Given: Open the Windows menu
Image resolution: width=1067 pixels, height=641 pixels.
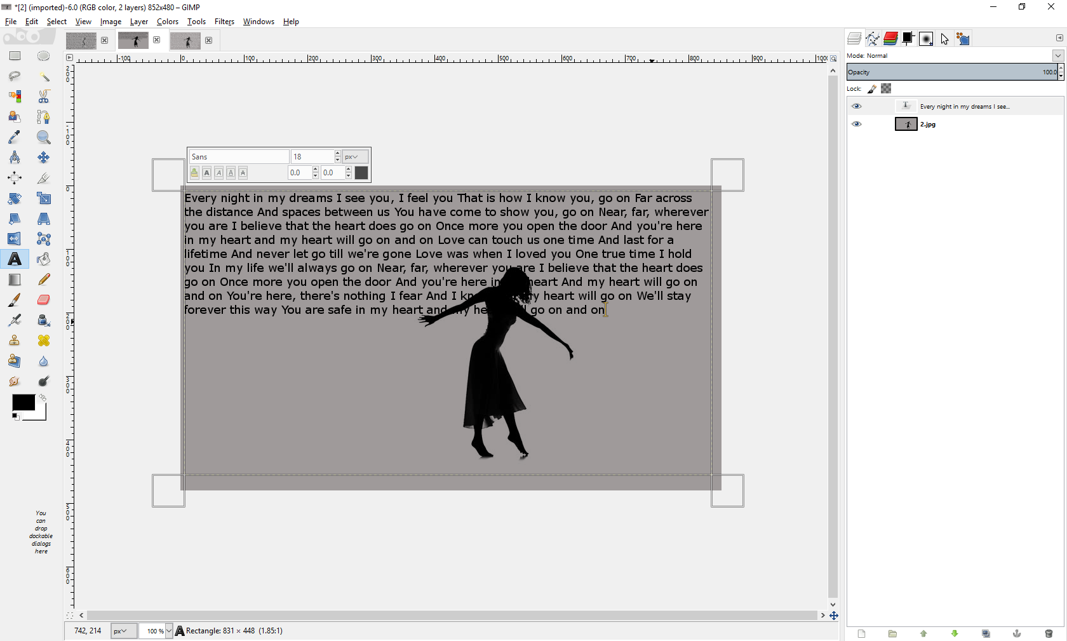Looking at the screenshot, I should pos(258,22).
